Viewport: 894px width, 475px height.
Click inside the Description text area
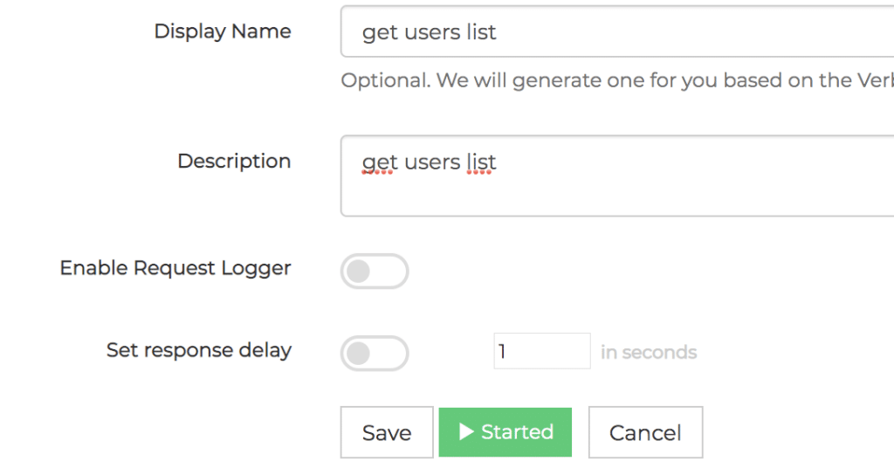(617, 176)
